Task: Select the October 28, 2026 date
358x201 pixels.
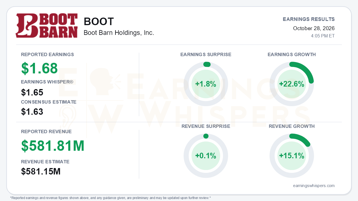Action: pos(314,28)
